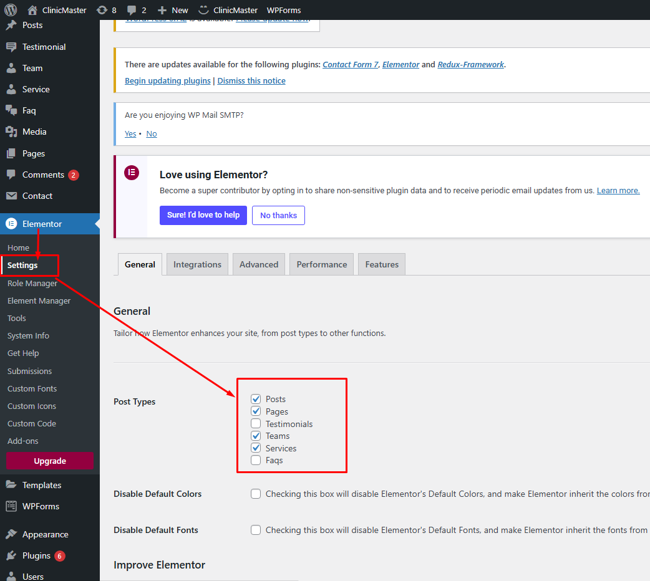This screenshot has height=581, width=650.
Task: Open the Features tab
Action: pyautogui.click(x=382, y=264)
